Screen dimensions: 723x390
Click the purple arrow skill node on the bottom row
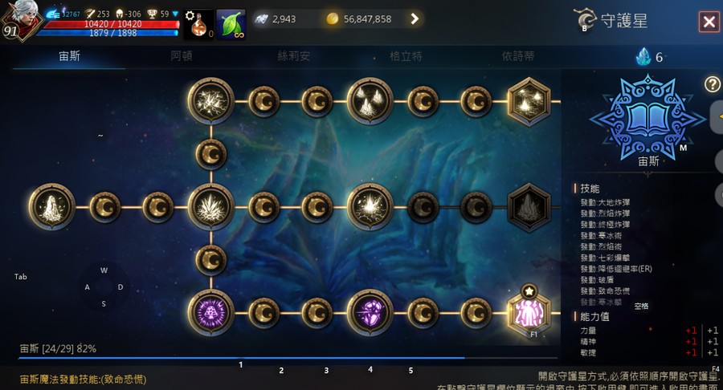tap(370, 313)
